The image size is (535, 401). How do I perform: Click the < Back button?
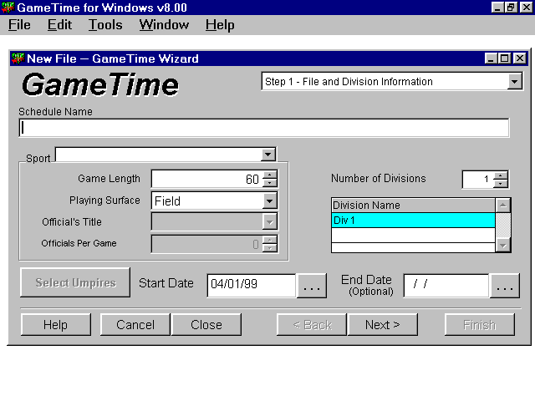pyautogui.click(x=312, y=325)
